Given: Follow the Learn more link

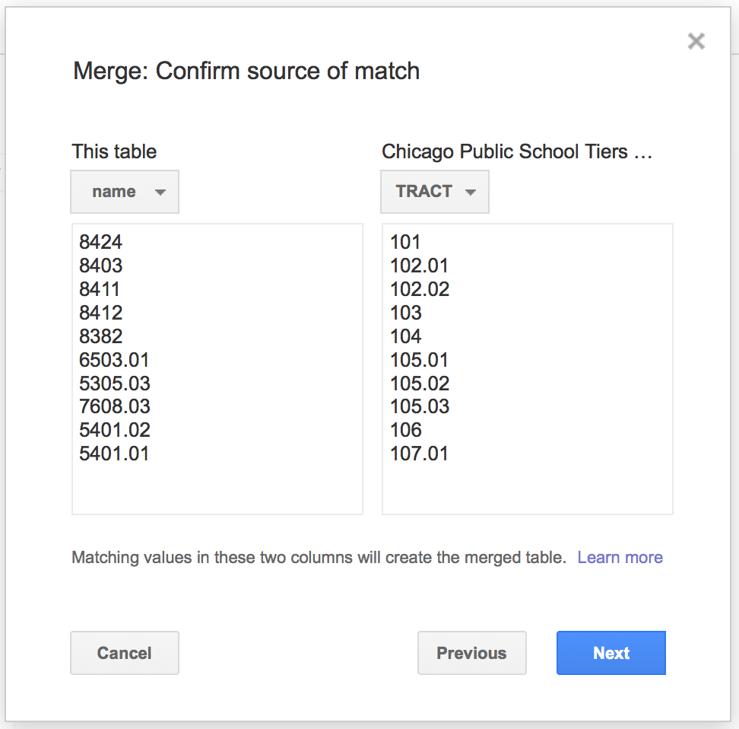Looking at the screenshot, I should pyautogui.click(x=620, y=557).
